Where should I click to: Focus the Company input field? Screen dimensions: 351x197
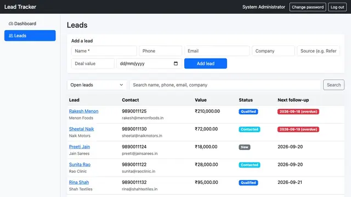click(x=273, y=51)
